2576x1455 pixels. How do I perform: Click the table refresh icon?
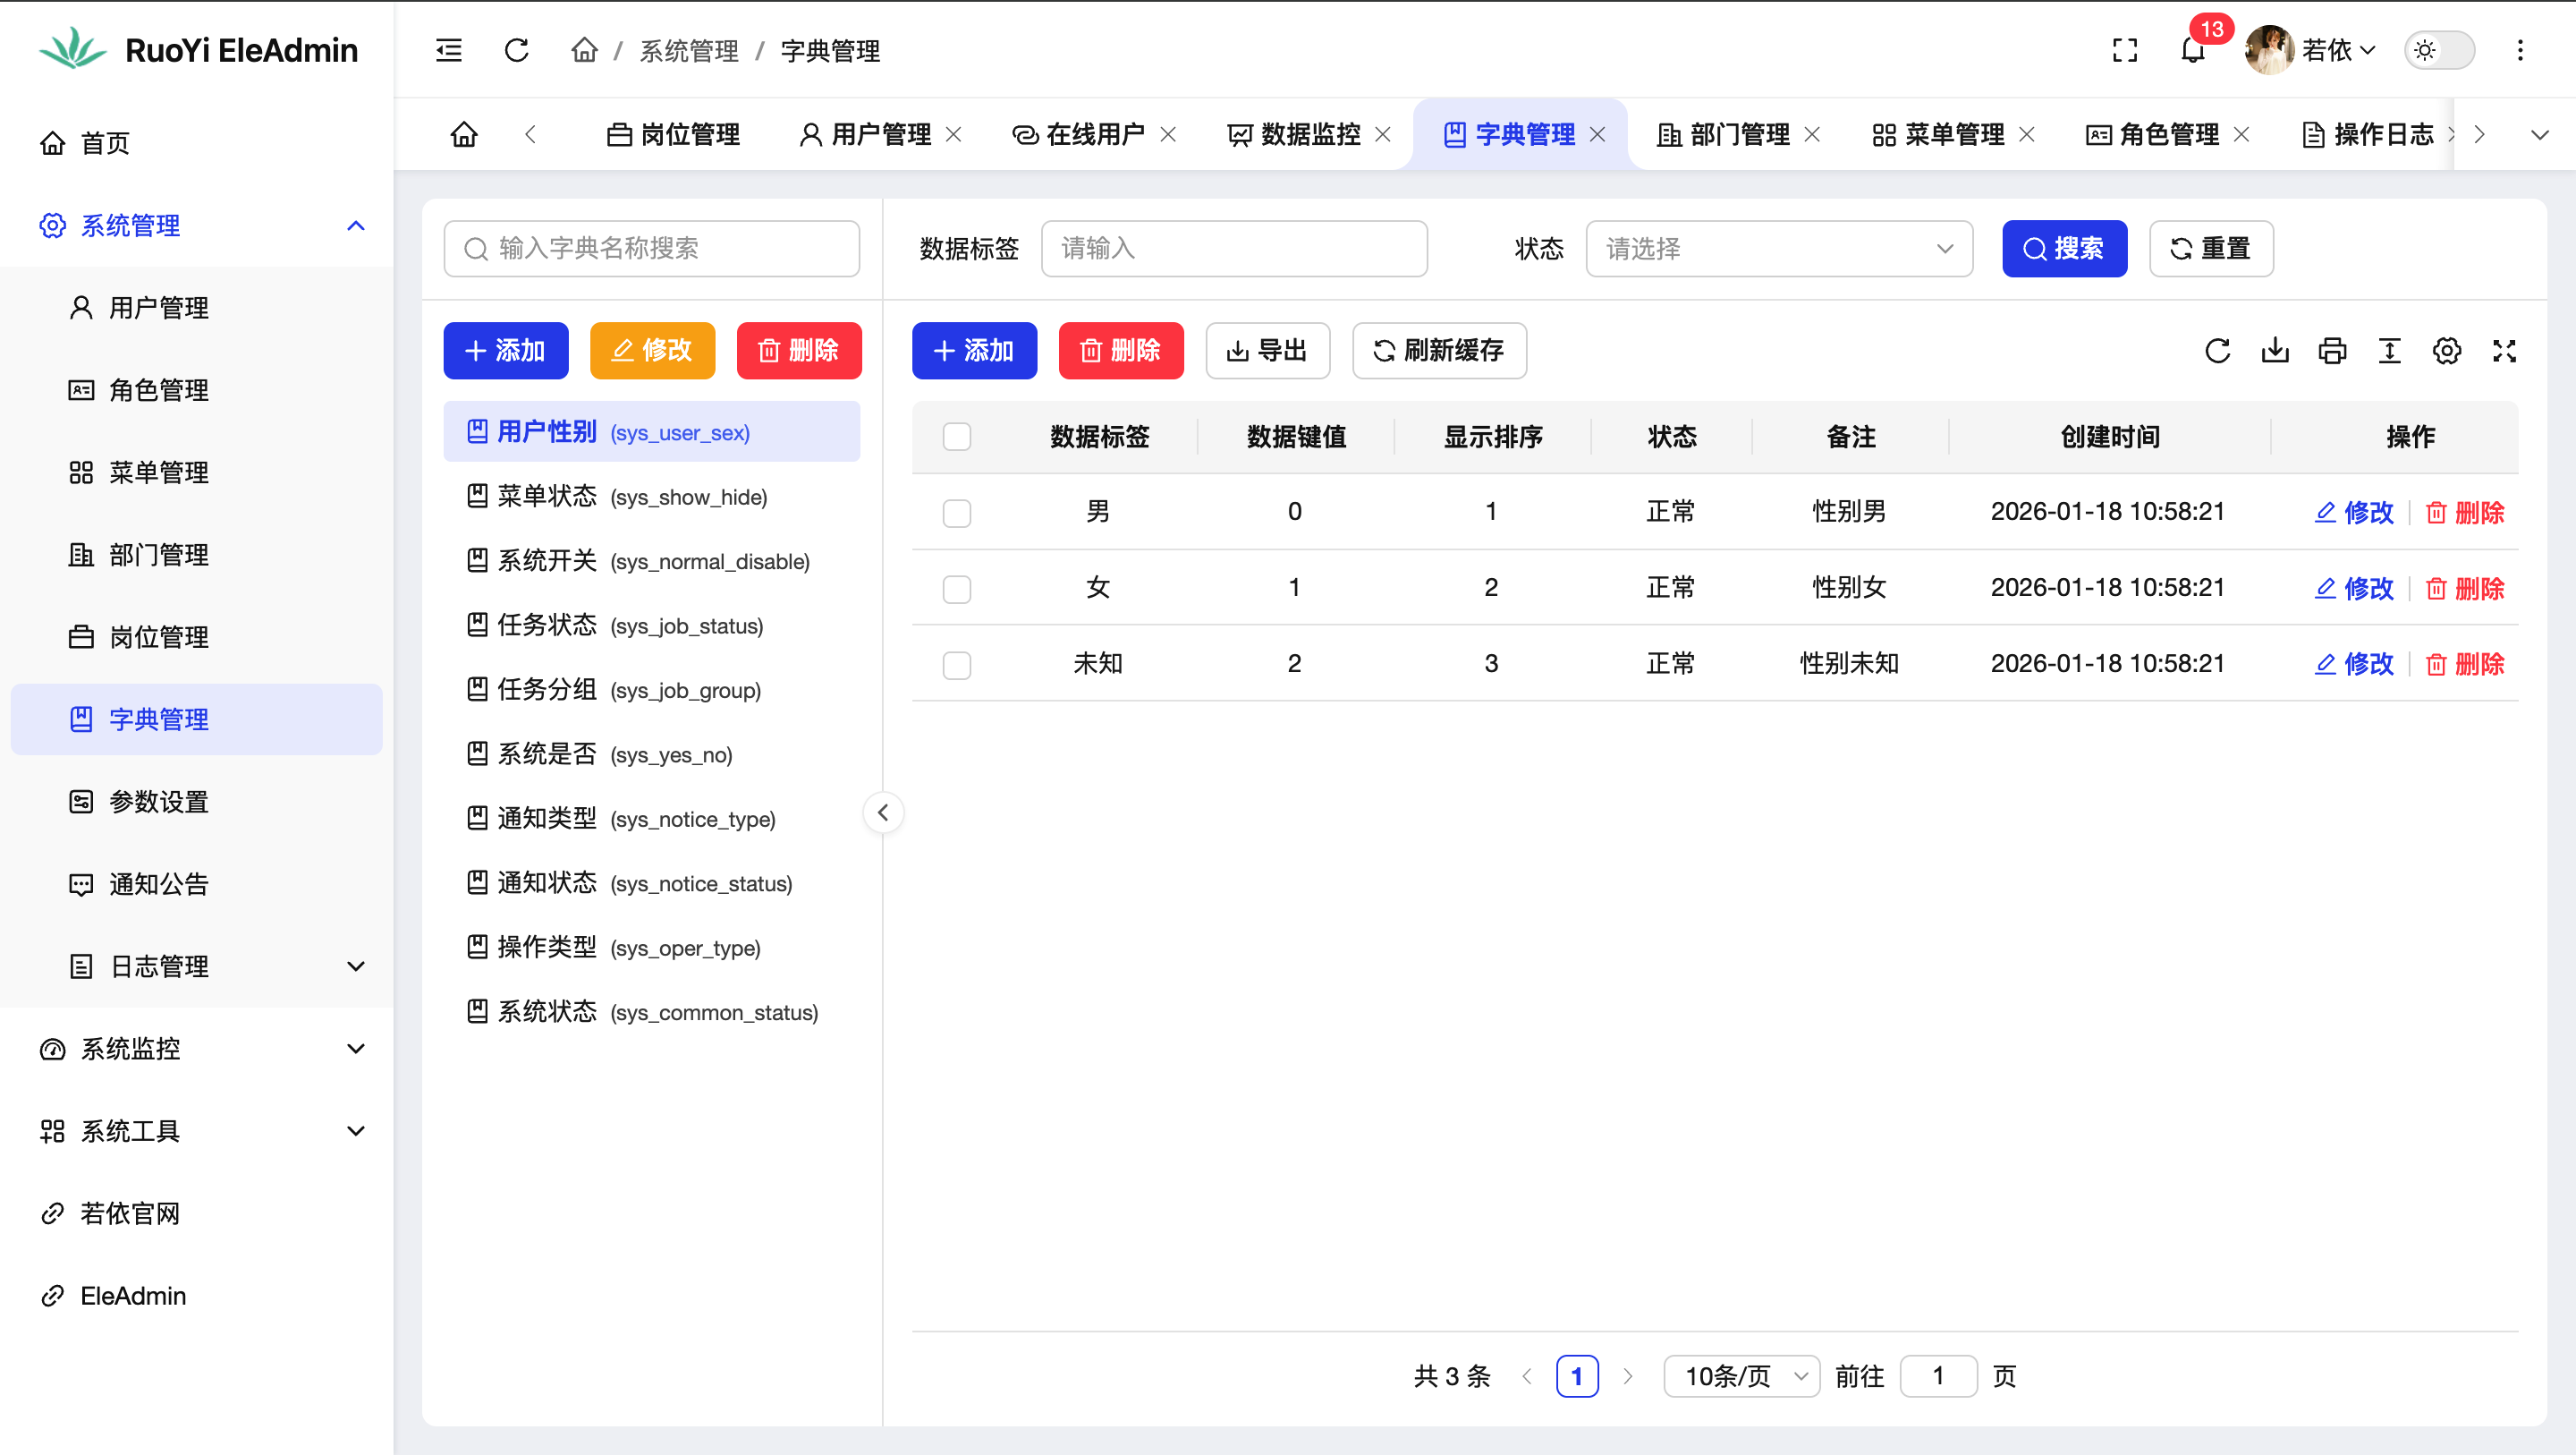[2217, 350]
